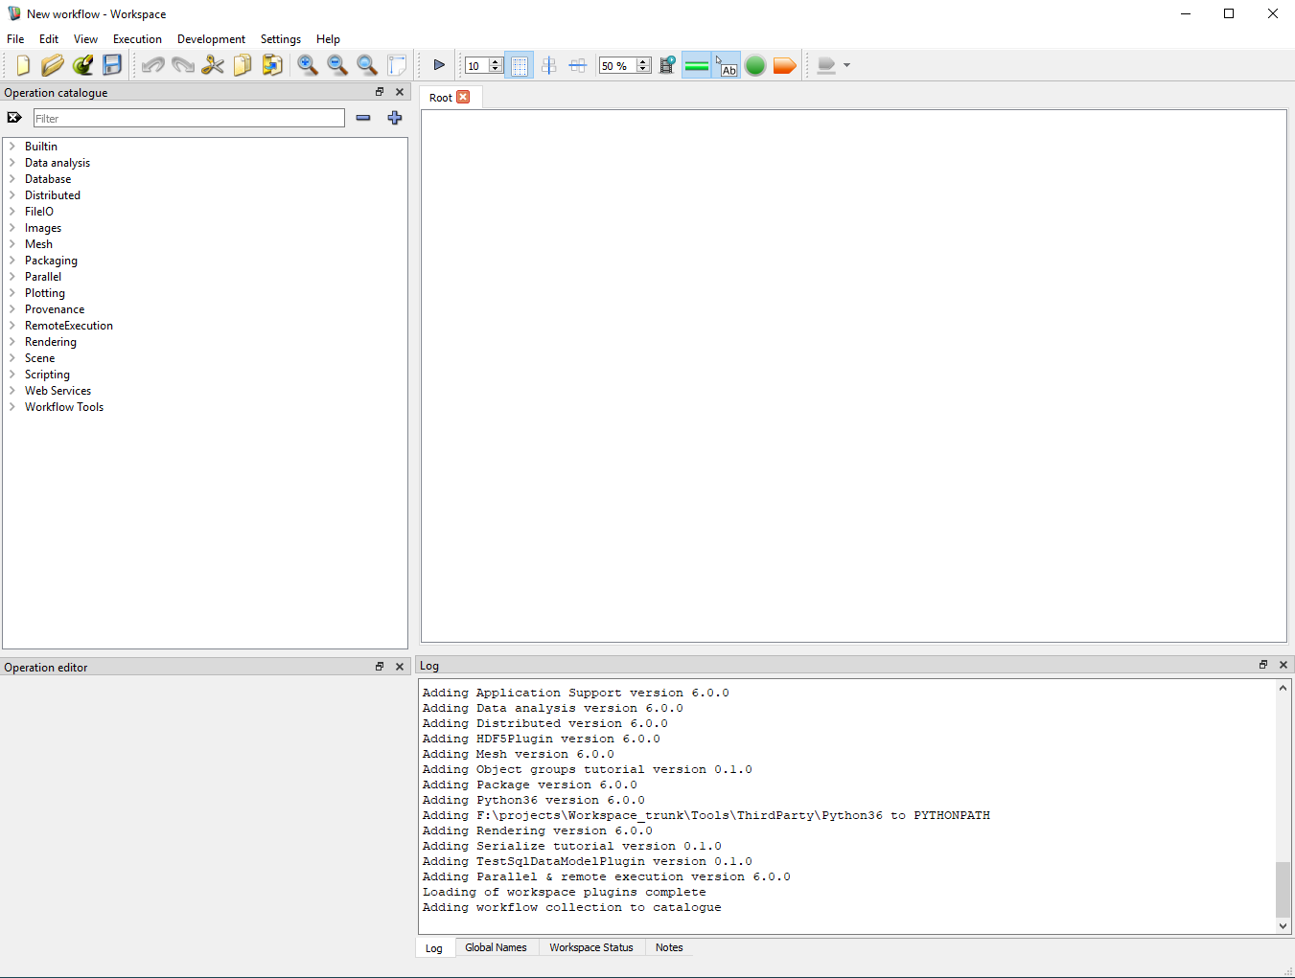Click the note page icon next to the zoom icons
The image size is (1295, 978).
[397, 65]
